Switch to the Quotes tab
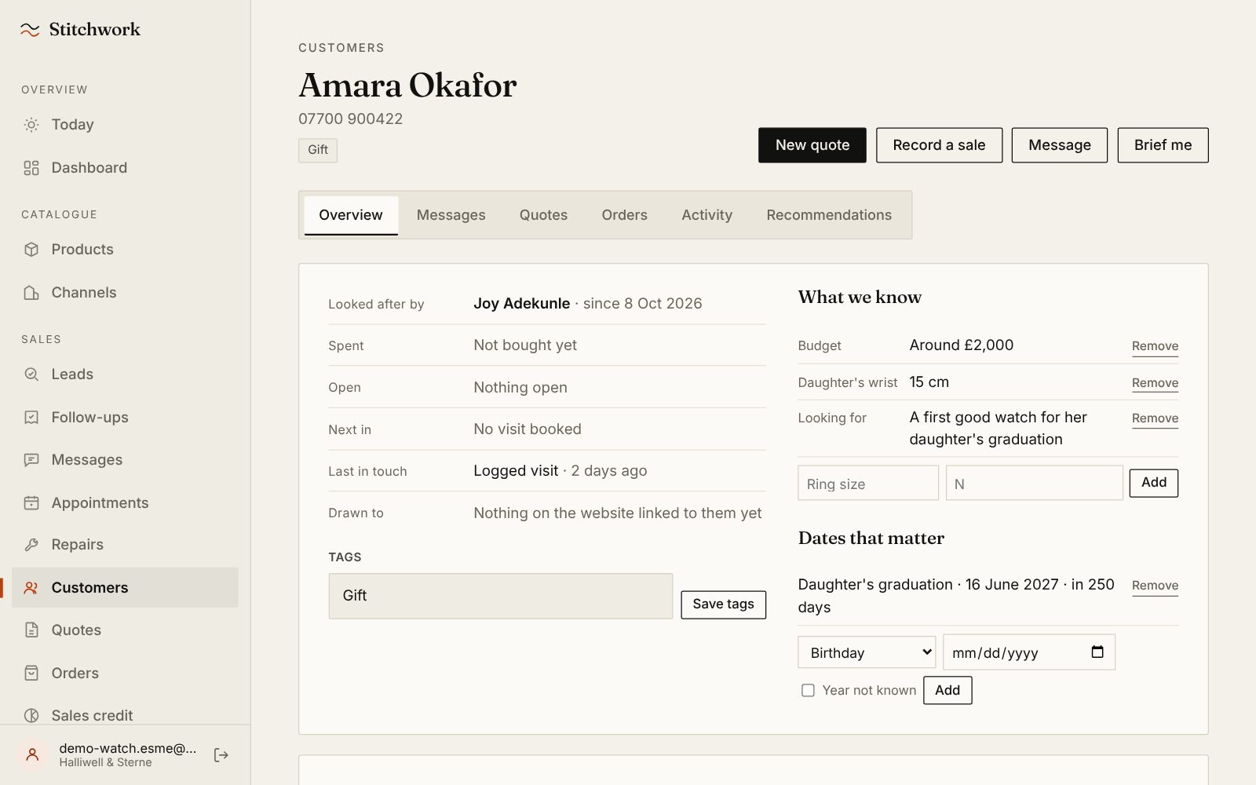The height and width of the screenshot is (785, 1256). click(x=543, y=215)
